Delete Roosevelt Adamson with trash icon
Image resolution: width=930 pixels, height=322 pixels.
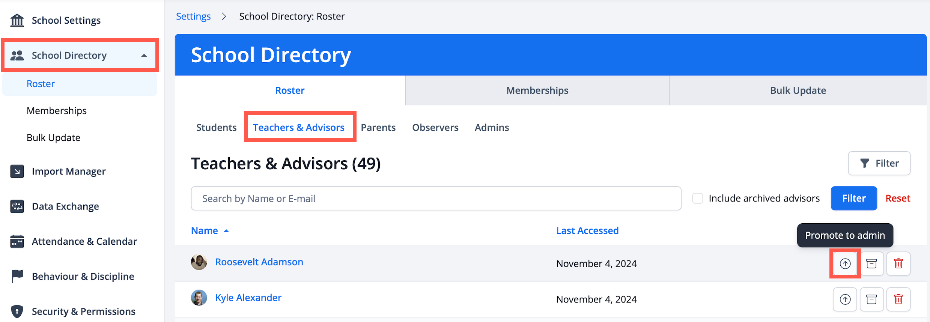pyautogui.click(x=898, y=264)
